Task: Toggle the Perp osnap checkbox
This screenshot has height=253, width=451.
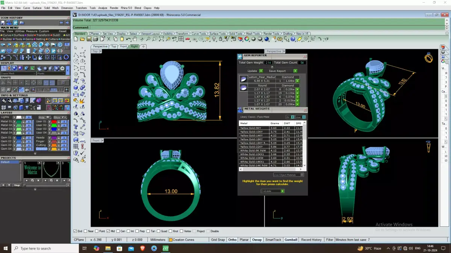Action: (x=137, y=231)
